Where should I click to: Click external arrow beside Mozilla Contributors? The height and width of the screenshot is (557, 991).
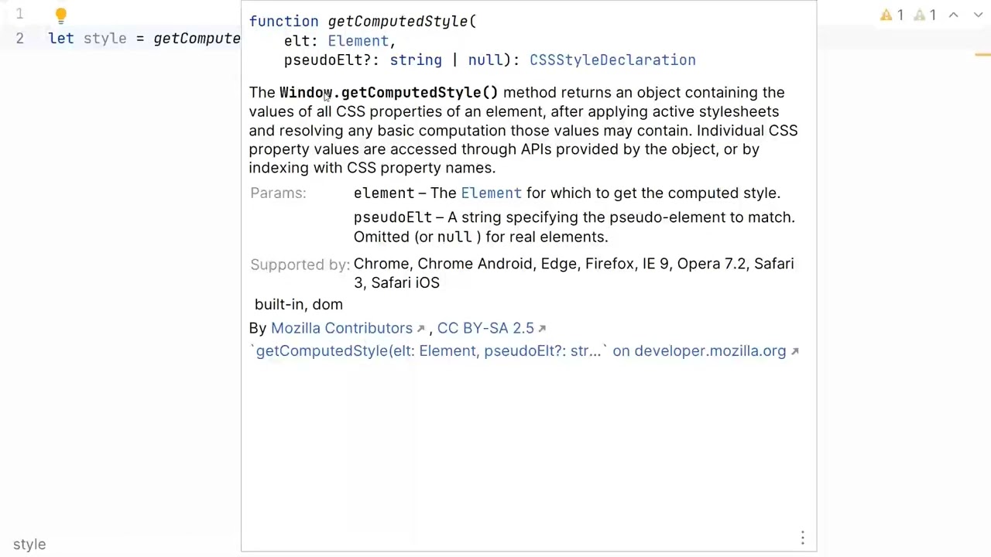(x=420, y=329)
